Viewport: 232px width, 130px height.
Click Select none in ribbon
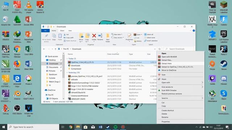150,38
